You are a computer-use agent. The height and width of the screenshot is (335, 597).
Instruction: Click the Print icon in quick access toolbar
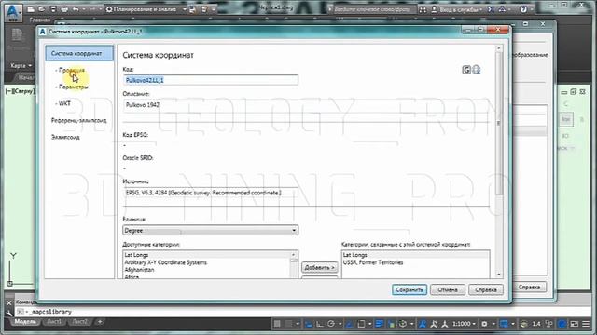[x=64, y=9]
